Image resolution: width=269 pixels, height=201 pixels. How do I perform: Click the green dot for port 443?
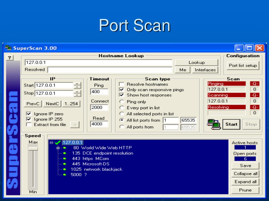pyautogui.click(x=65, y=159)
